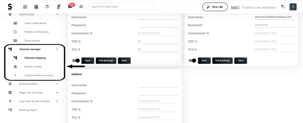
Task: Open Custom booking sources
Action: tap(38, 75)
